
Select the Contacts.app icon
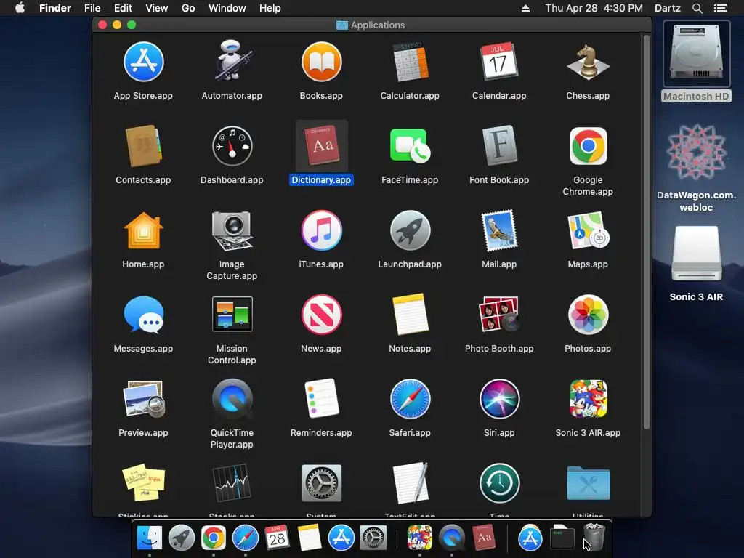point(143,146)
